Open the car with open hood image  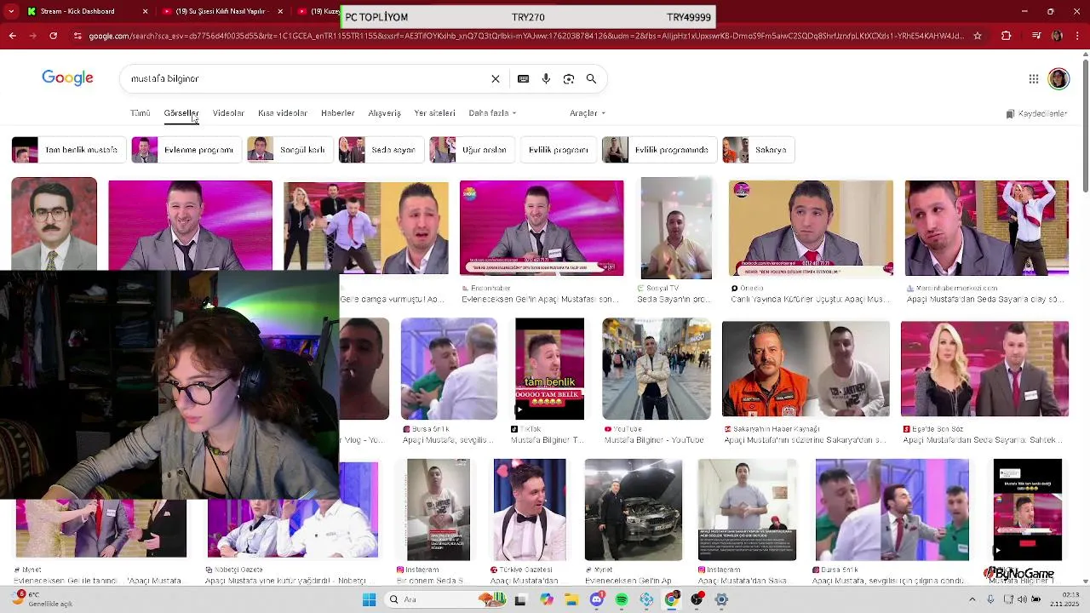[x=633, y=510]
